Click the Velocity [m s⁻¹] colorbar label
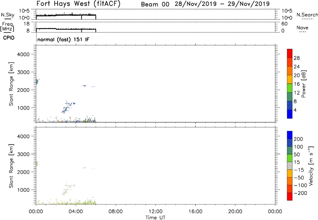This screenshot has height=220, width=318. click(x=311, y=166)
